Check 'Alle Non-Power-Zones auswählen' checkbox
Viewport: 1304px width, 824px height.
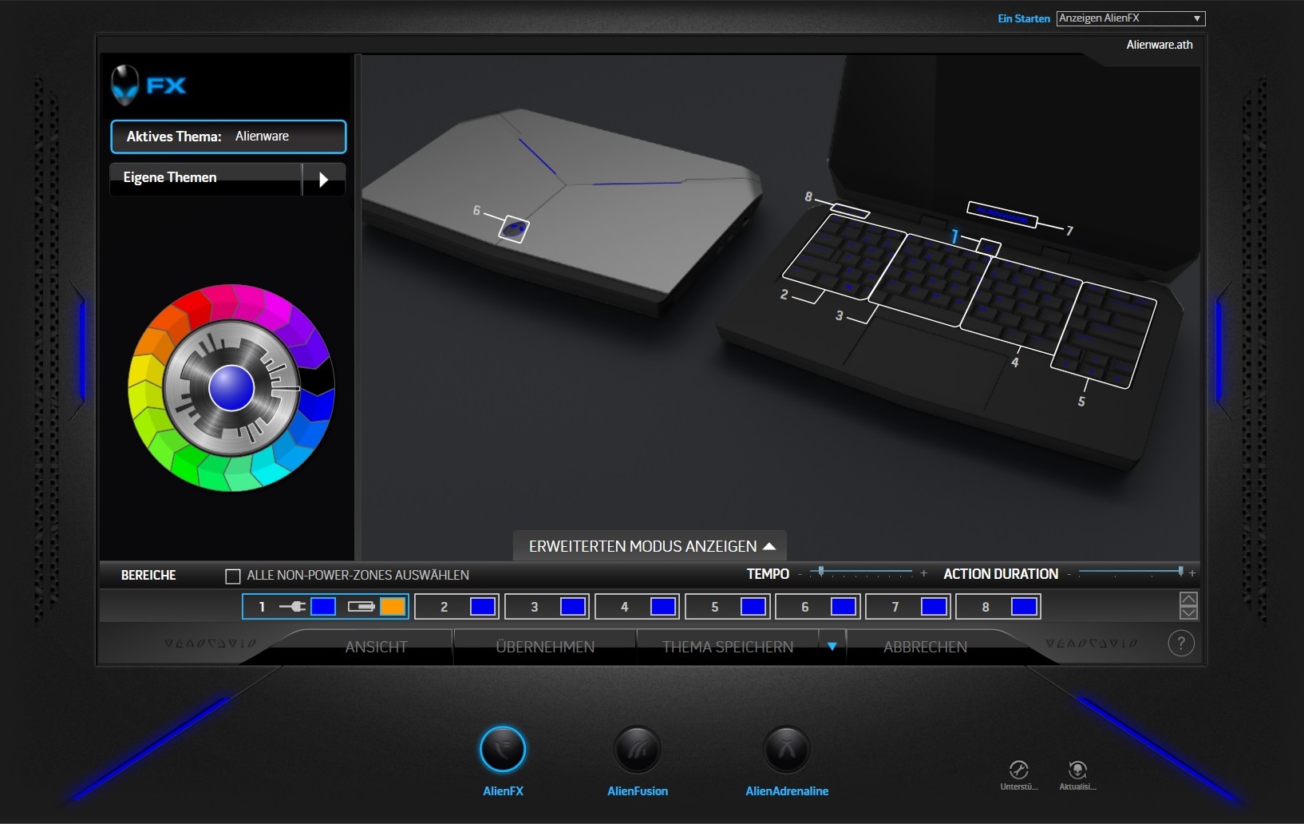tap(233, 576)
